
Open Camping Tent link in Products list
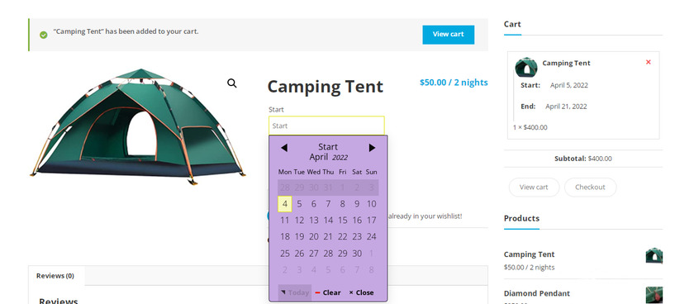(529, 254)
